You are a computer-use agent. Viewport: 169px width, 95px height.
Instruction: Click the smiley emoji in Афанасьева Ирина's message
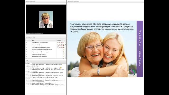point(61,68)
